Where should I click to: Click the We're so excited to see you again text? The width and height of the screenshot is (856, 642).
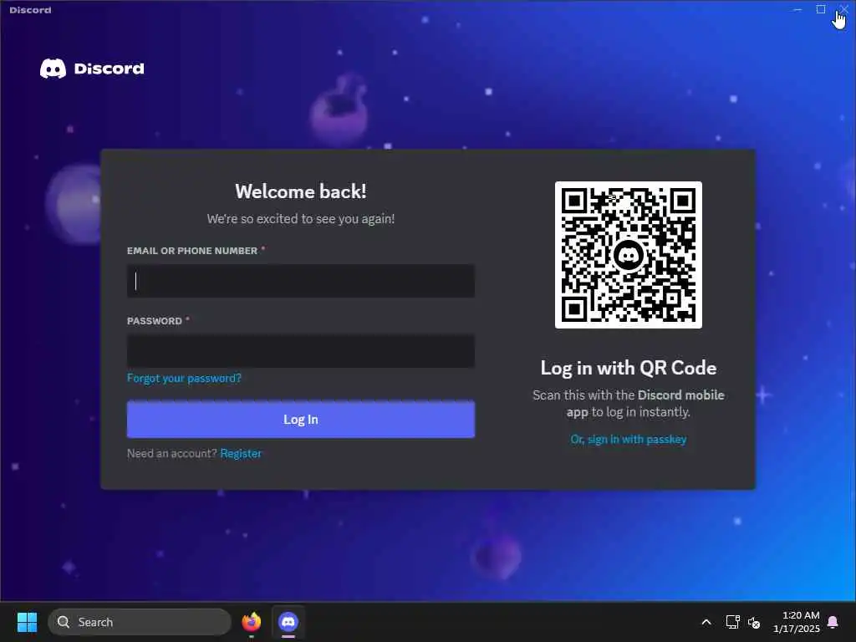coord(301,219)
